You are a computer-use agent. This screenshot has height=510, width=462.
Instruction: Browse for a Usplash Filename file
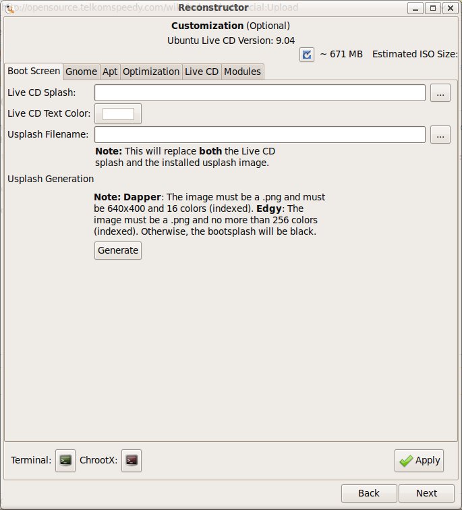(440, 135)
